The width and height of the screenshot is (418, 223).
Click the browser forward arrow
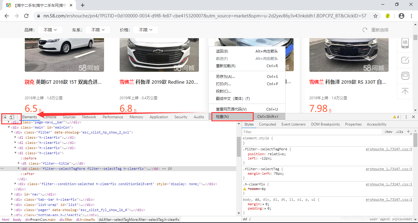17,16
